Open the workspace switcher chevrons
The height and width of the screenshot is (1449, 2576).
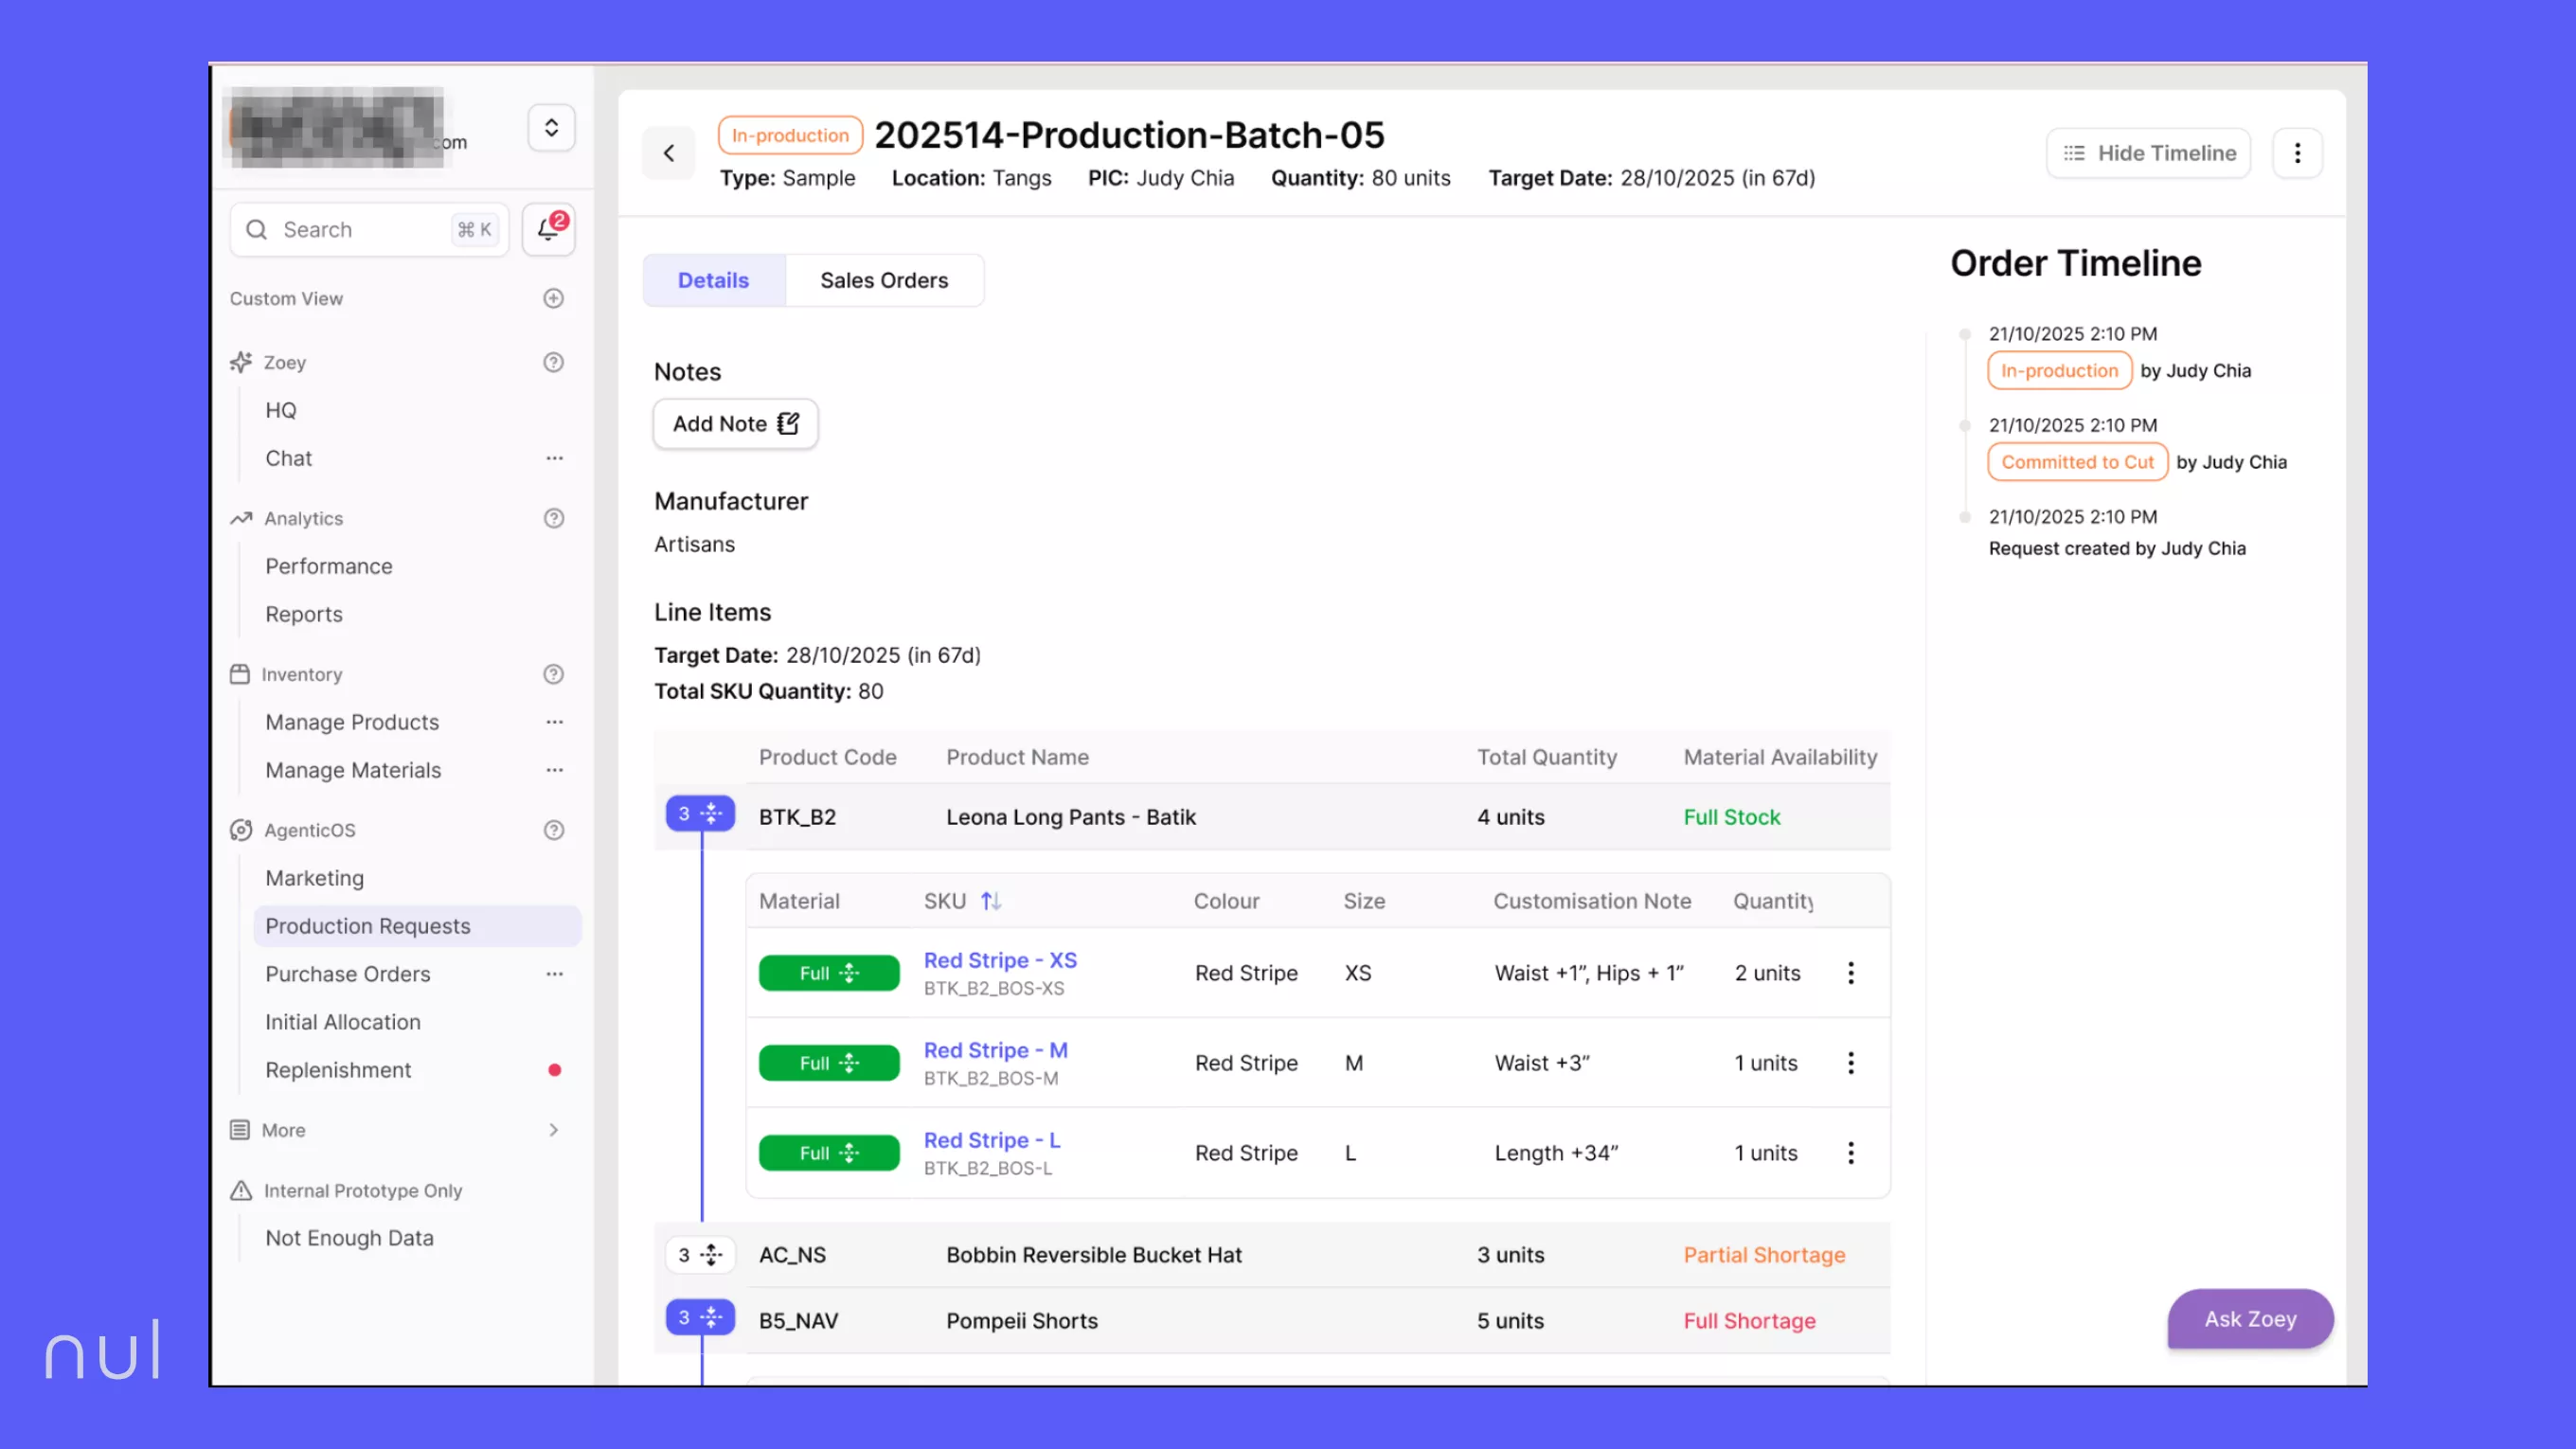point(551,127)
